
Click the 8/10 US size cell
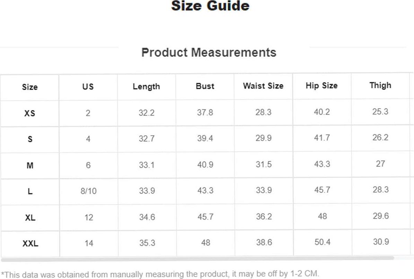tap(88, 191)
